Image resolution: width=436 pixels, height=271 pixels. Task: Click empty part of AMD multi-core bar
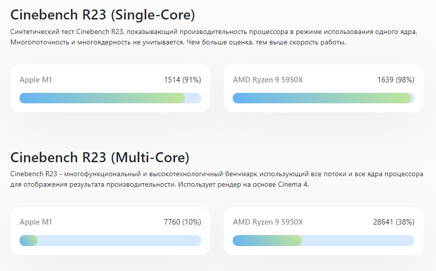point(358,241)
